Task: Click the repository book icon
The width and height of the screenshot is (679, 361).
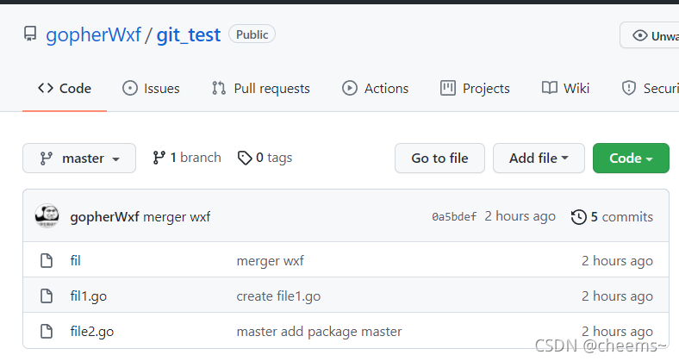Action: 30,35
